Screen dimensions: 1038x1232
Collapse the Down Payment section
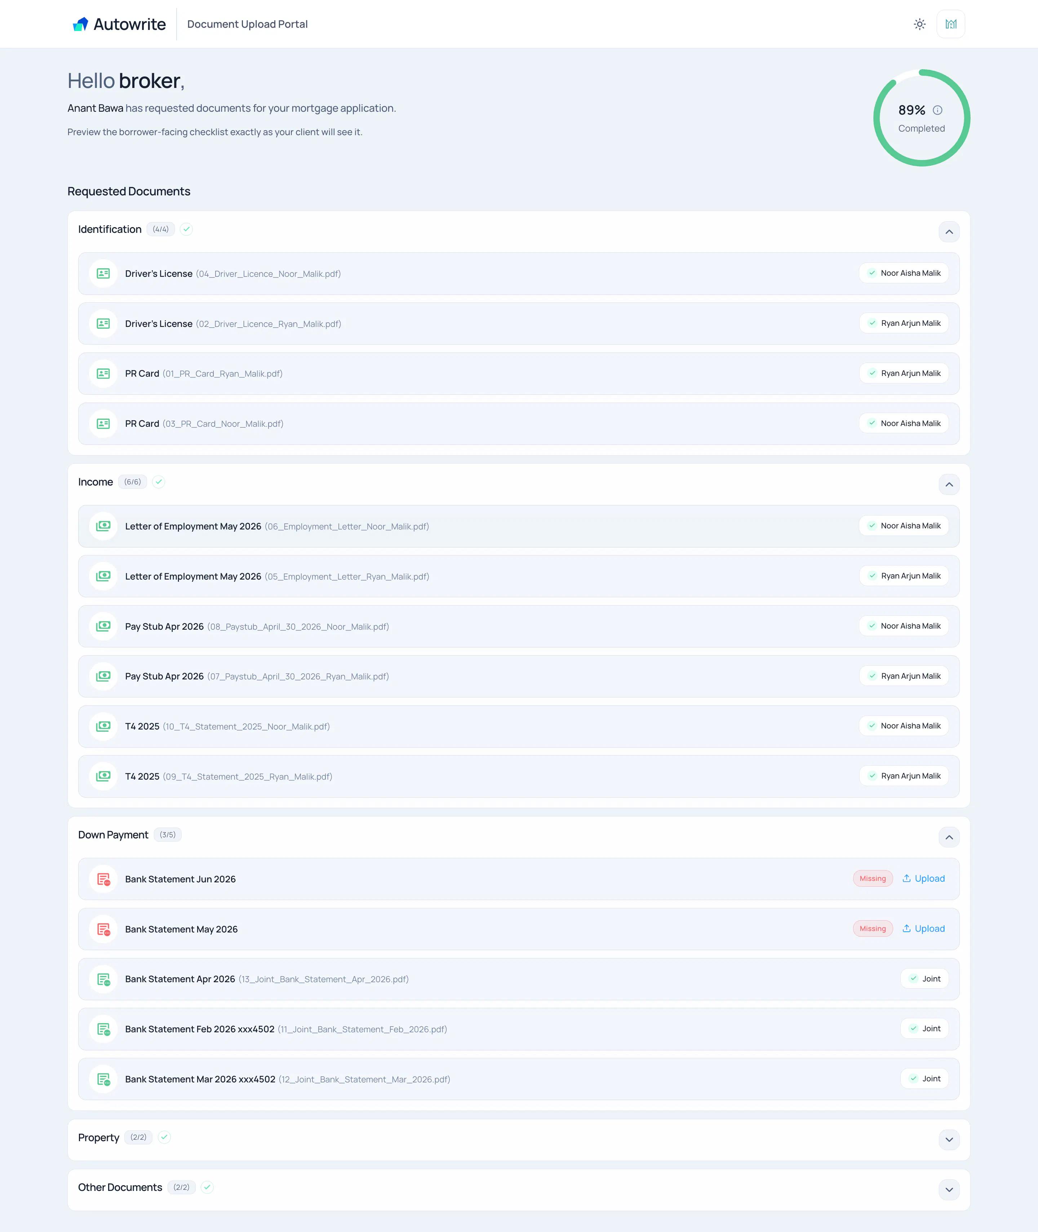pyautogui.click(x=949, y=837)
